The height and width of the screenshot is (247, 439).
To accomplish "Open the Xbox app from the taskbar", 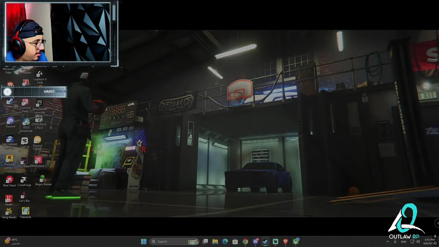I will pos(295,242).
